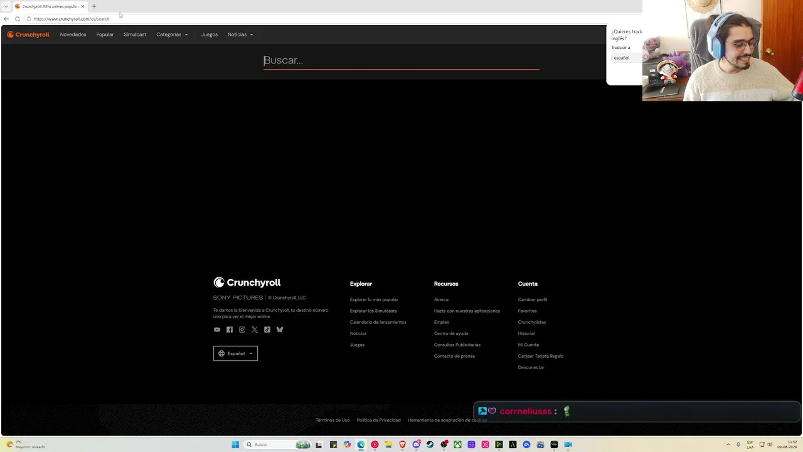The height and width of the screenshot is (452, 803).
Task: Focus the Buscar search field
Action: 401,60
